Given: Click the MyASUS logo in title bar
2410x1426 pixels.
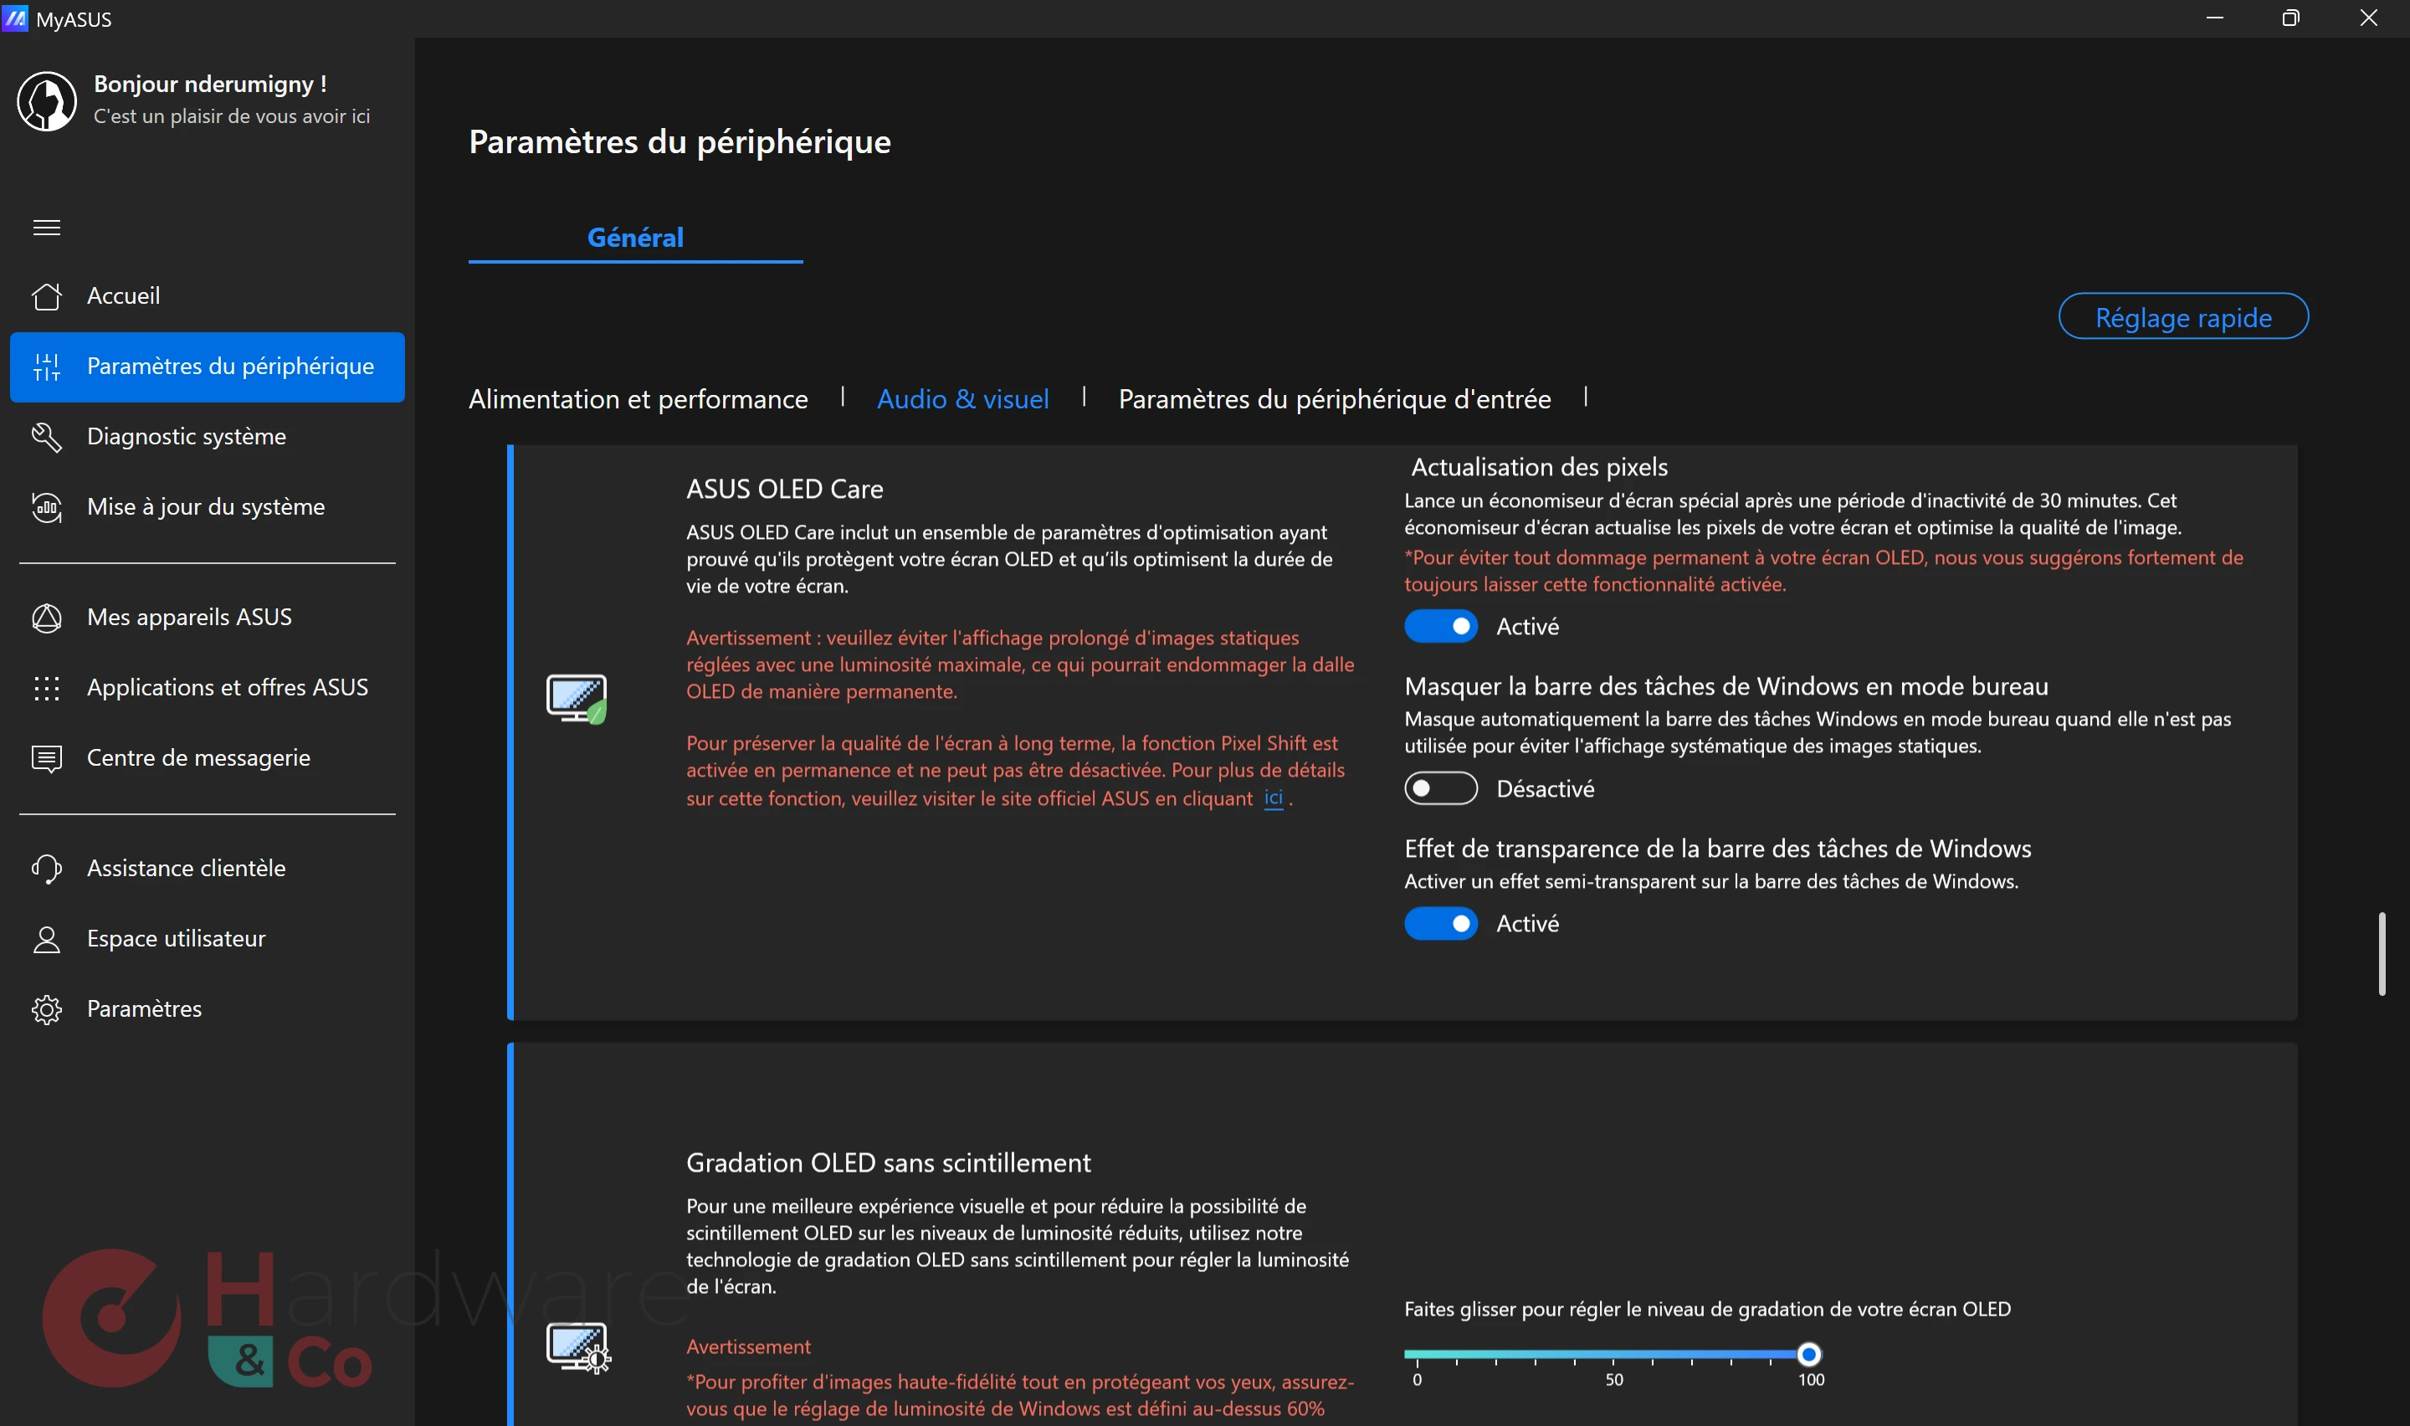Looking at the screenshot, I should click(14, 18).
